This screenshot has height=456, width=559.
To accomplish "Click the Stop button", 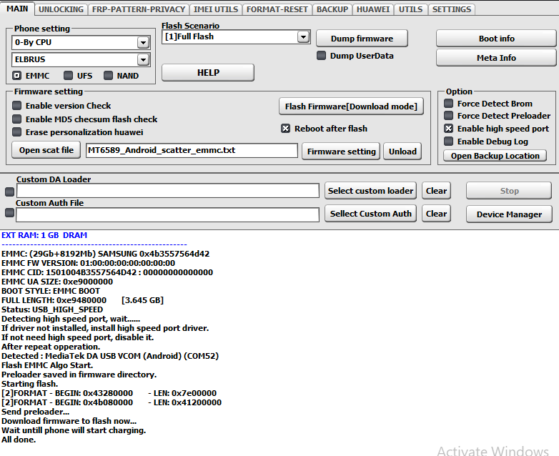I will click(x=509, y=191).
